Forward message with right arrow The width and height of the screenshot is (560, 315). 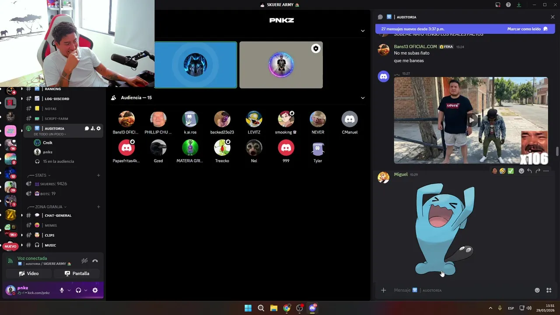pyautogui.click(x=538, y=171)
